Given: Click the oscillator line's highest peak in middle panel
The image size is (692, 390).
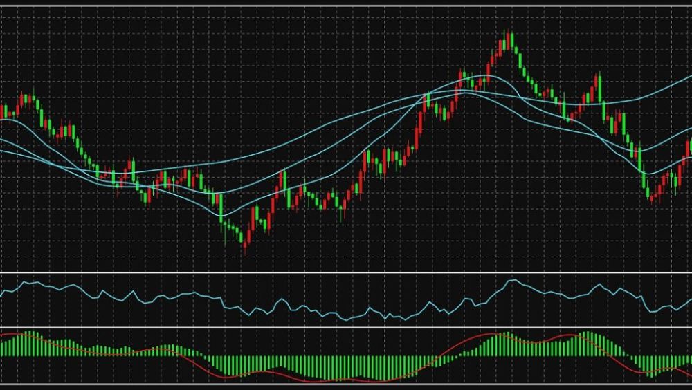Looking at the screenshot, I should click(512, 280).
